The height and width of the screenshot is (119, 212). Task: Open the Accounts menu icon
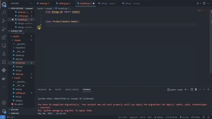[x=4, y=103]
